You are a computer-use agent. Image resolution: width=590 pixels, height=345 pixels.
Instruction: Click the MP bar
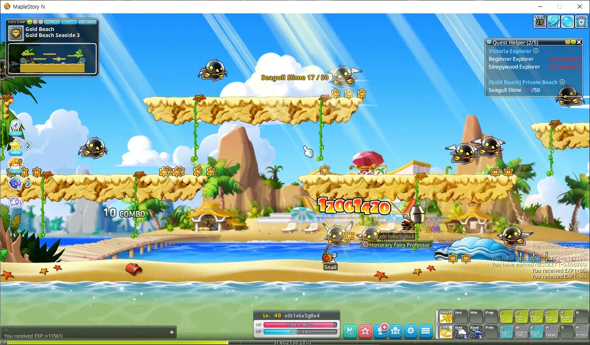point(300,332)
